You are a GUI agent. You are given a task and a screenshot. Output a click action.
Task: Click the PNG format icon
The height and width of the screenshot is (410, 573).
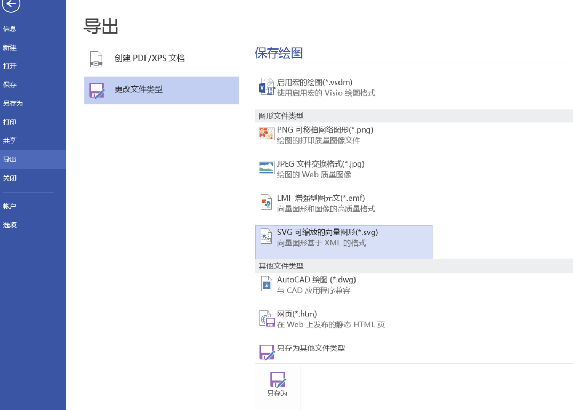tap(266, 134)
